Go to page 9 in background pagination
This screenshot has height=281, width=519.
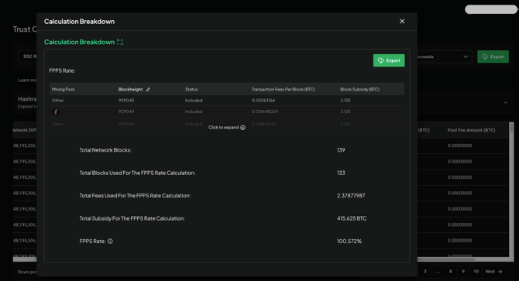click(x=463, y=272)
